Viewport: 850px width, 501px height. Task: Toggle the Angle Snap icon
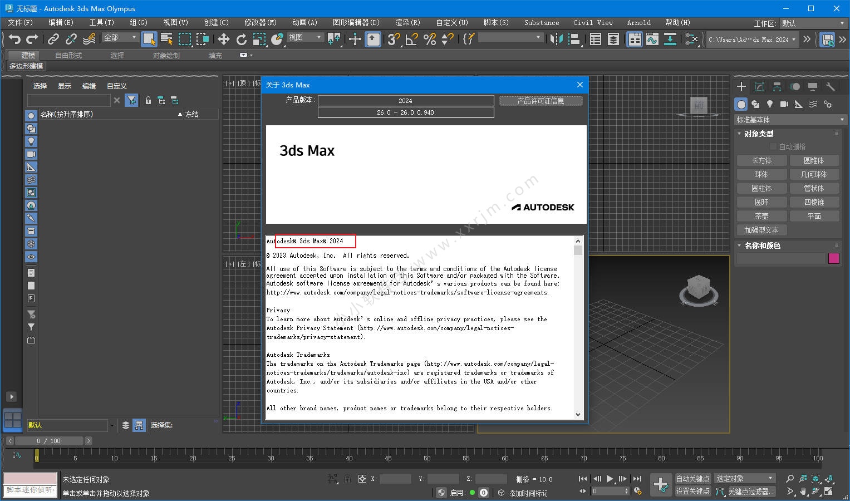(411, 39)
